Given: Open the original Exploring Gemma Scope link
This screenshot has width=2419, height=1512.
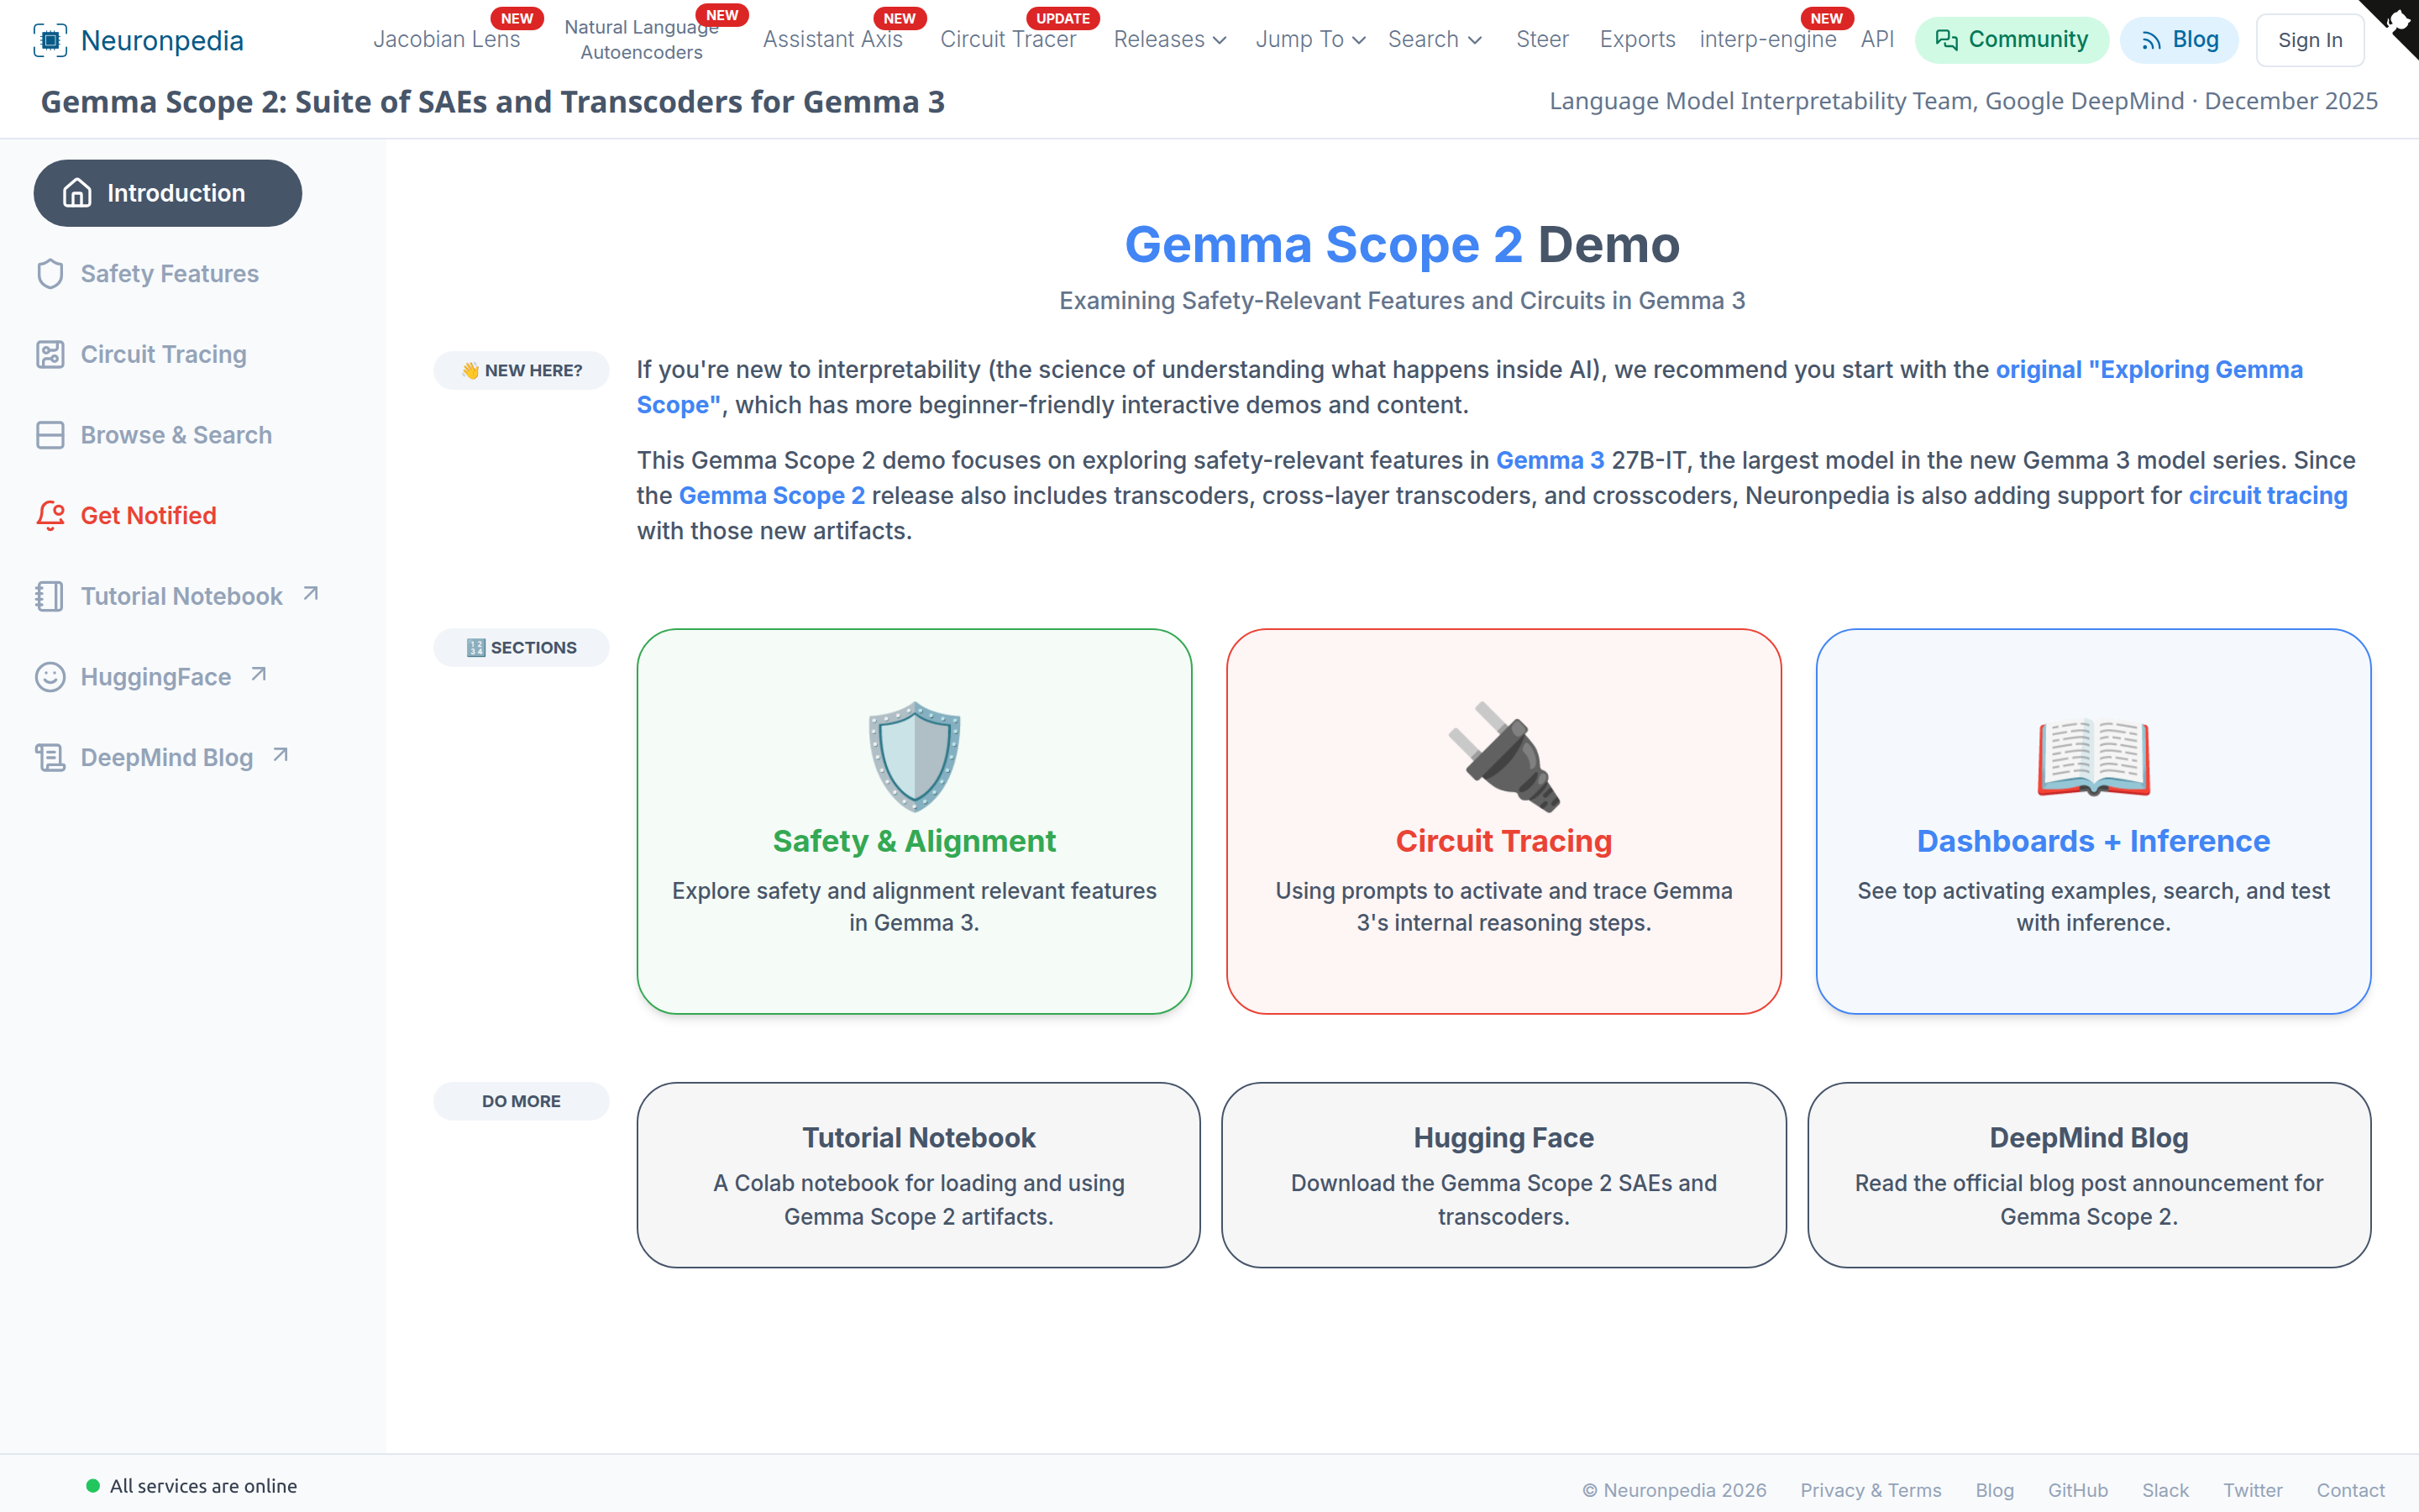Looking at the screenshot, I should point(2149,370).
